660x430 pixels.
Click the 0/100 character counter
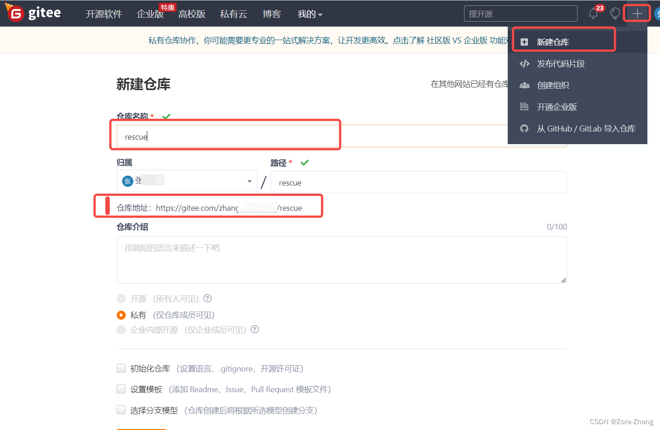[x=557, y=226]
